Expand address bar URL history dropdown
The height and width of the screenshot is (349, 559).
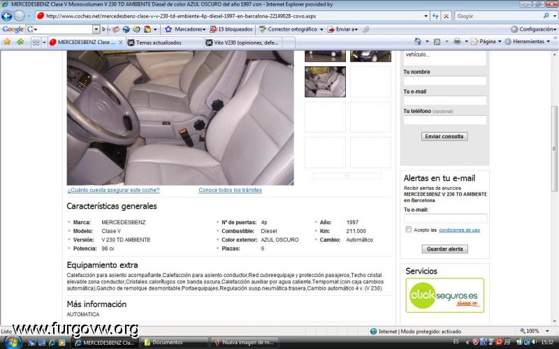point(426,16)
